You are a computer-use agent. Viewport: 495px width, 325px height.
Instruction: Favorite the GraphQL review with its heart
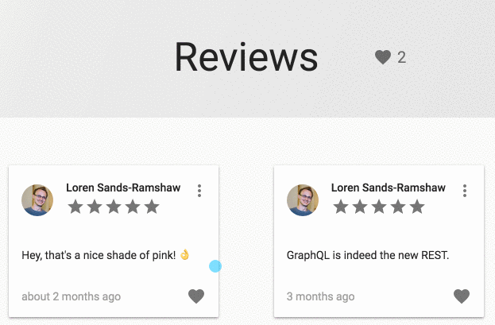click(462, 296)
